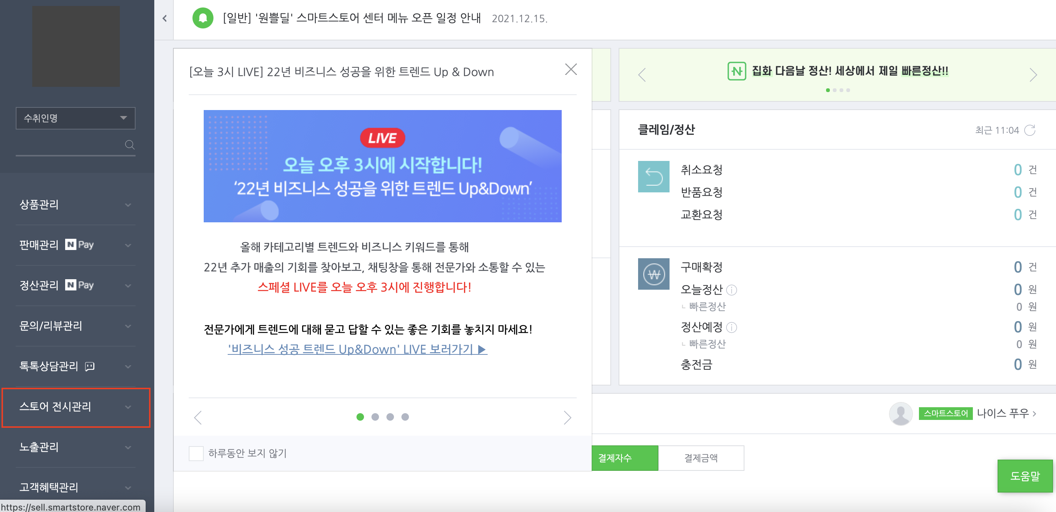Screen dimensions: 1056x512
Task: Click the 스마트스토어 green badge
Action: pyautogui.click(x=945, y=413)
